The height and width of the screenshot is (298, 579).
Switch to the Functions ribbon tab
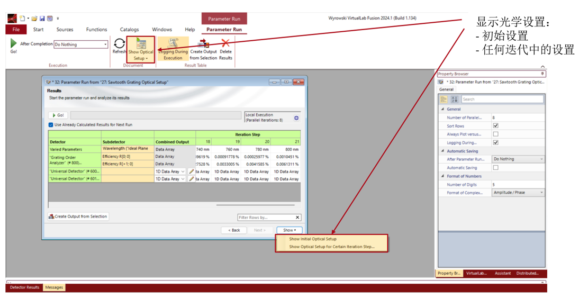point(96,30)
